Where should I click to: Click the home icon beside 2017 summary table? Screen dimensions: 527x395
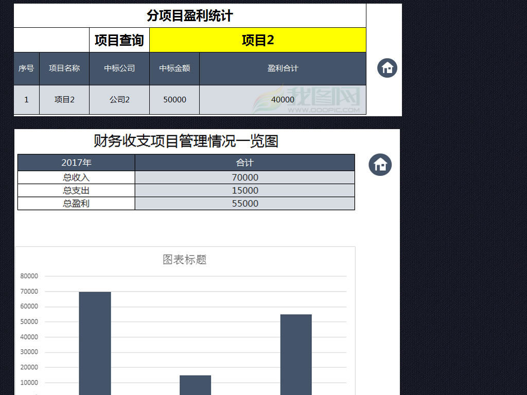[x=380, y=165]
